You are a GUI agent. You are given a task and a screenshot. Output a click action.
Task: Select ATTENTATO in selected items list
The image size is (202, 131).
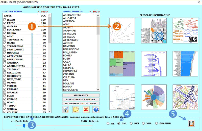[71, 40]
